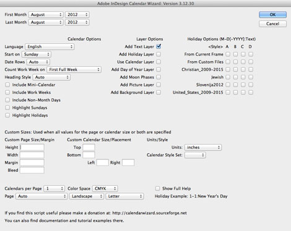Click the custom page Margin field
Screen dimensions: 291x231
(32, 162)
